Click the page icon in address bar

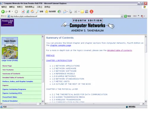tap(9, 16)
